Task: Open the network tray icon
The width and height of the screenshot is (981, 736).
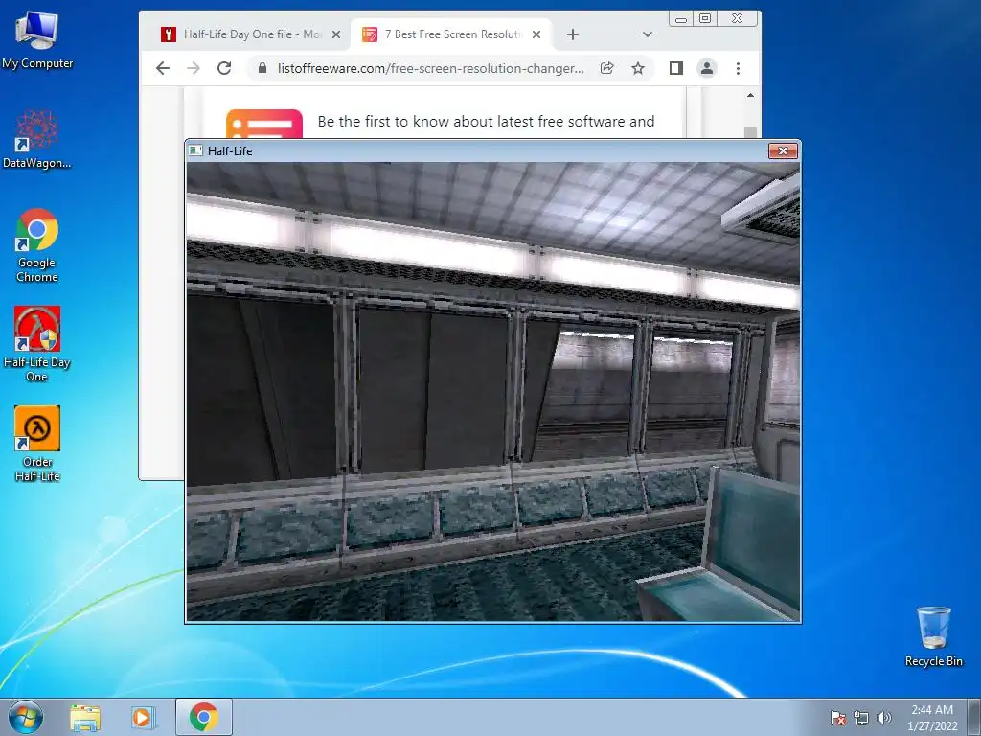Action: tap(861, 718)
